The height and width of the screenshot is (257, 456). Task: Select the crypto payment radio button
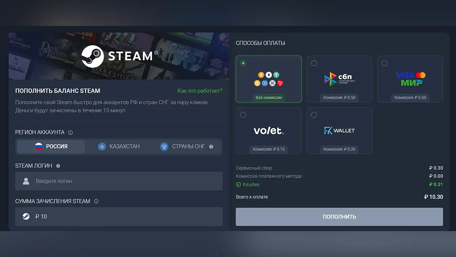tap(243, 63)
